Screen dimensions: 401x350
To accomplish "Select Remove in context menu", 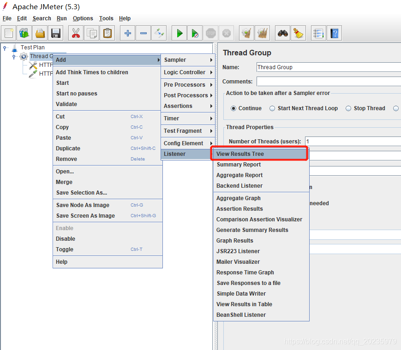I will 108,159.
